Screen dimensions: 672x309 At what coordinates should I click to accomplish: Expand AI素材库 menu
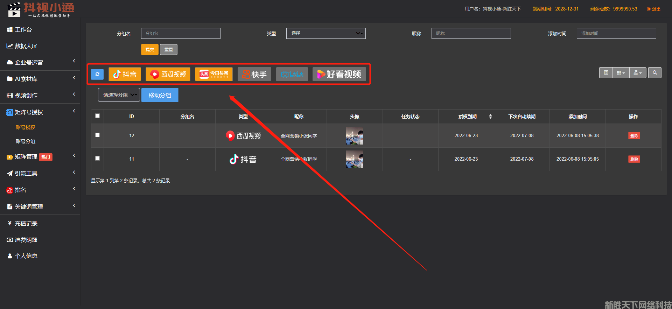pyautogui.click(x=40, y=79)
